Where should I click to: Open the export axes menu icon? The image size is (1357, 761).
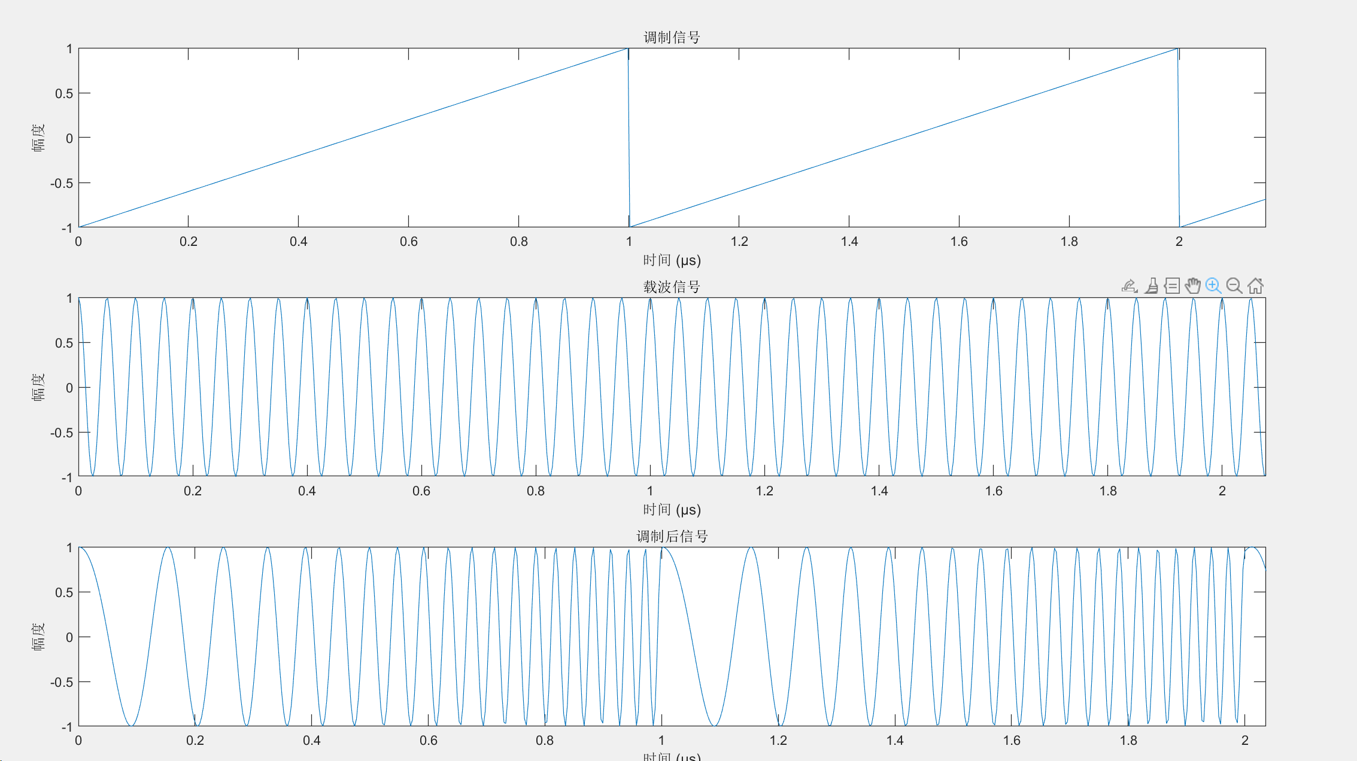coord(1129,286)
